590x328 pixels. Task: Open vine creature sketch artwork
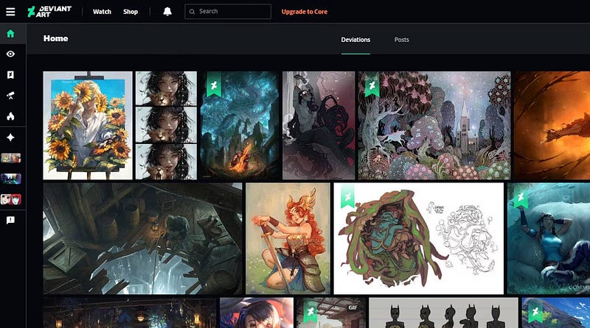[418, 239]
